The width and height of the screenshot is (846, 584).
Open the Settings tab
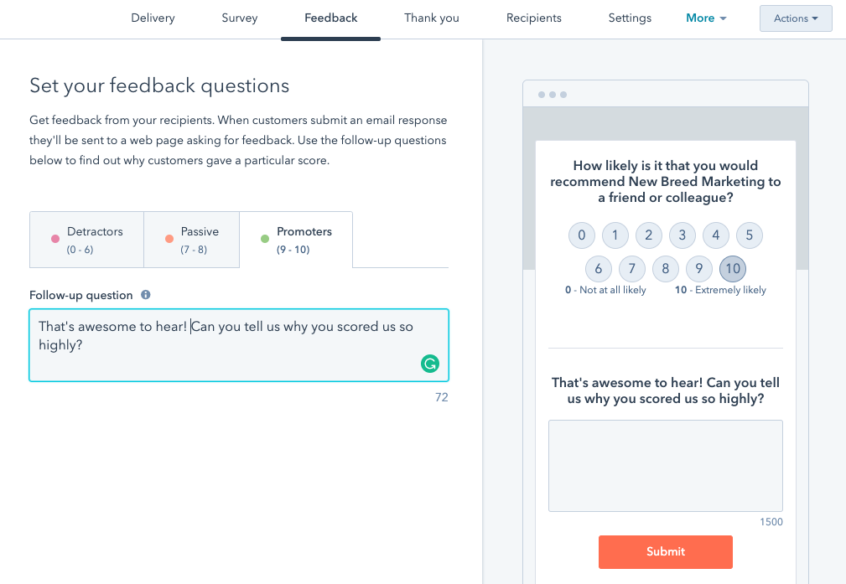pos(629,18)
